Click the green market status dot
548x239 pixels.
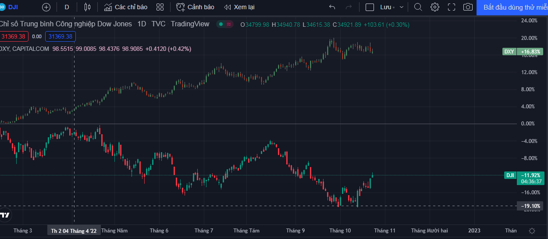221,24
